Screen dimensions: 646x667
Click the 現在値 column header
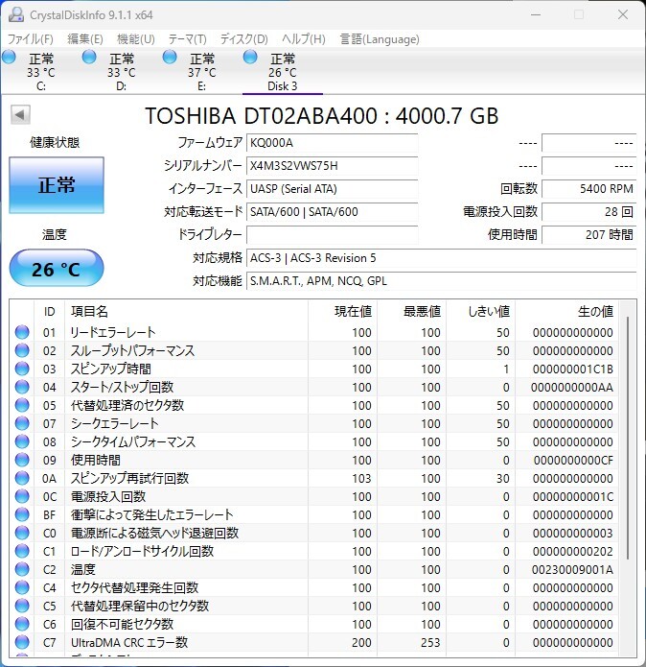coord(343,312)
